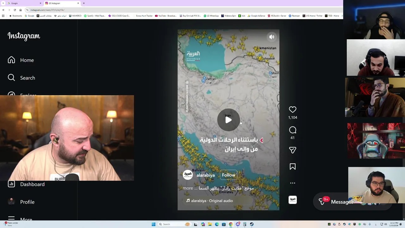Open Chrome from the taskbar
405x228 pixels.
[x=231, y=224]
